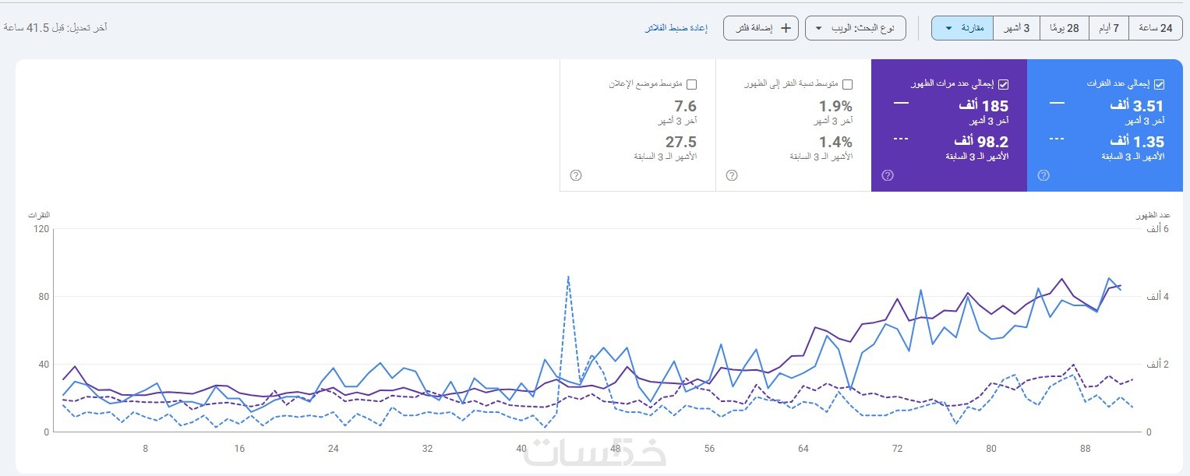Select the 7 أيام date range
The image size is (1190, 476).
[x=1108, y=28]
